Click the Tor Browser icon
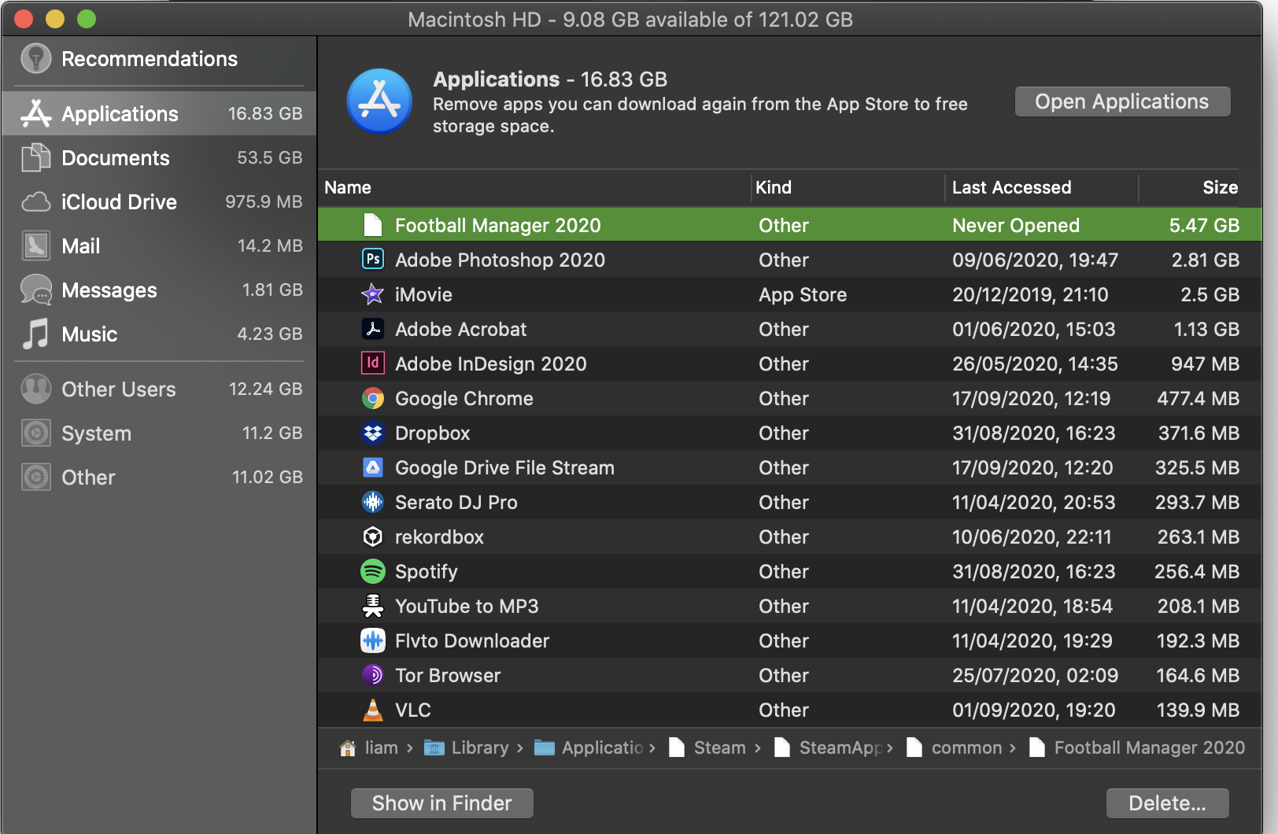Image resolution: width=1278 pixels, height=834 pixels. click(x=372, y=675)
